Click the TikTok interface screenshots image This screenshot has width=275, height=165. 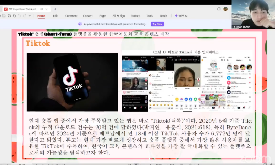[x=187, y=84]
